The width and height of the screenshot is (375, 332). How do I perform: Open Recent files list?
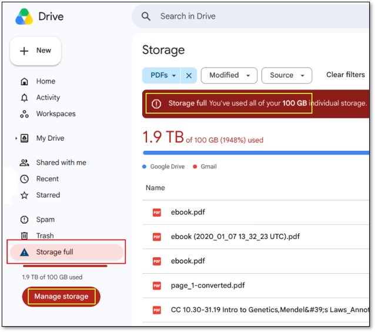[x=47, y=179]
